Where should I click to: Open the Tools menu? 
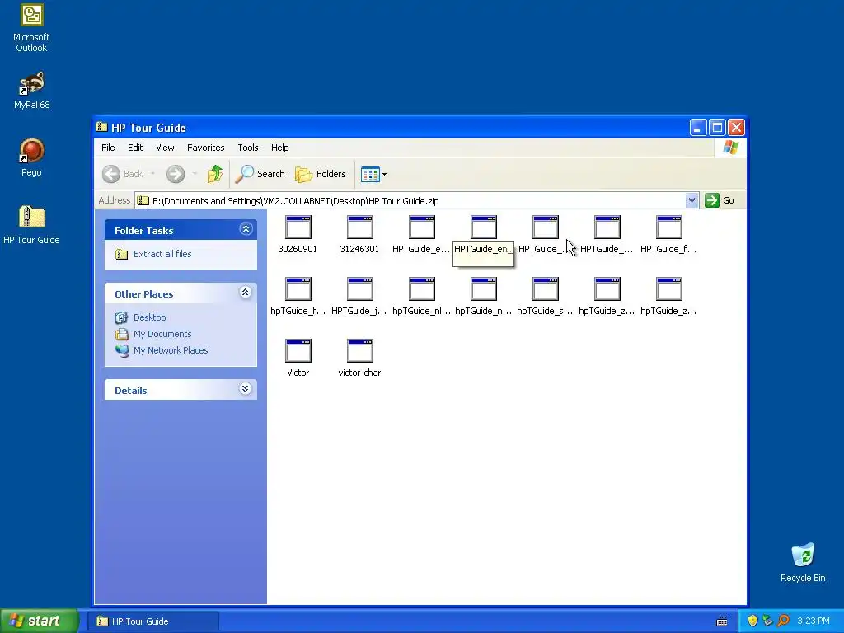click(247, 148)
